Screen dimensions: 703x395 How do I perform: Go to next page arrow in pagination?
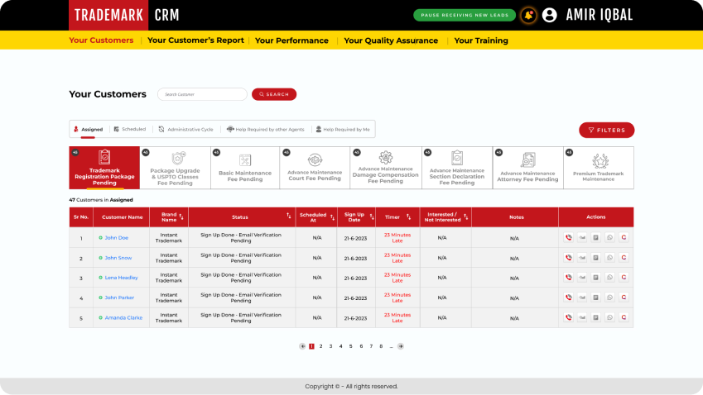click(x=401, y=346)
